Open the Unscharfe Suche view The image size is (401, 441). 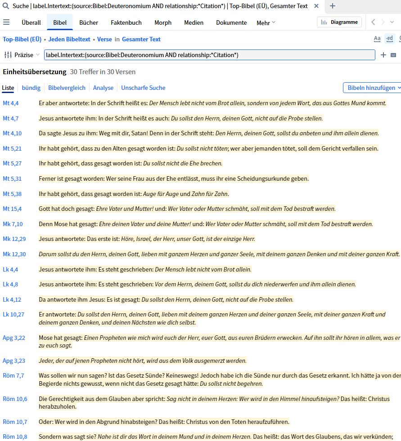(x=143, y=88)
